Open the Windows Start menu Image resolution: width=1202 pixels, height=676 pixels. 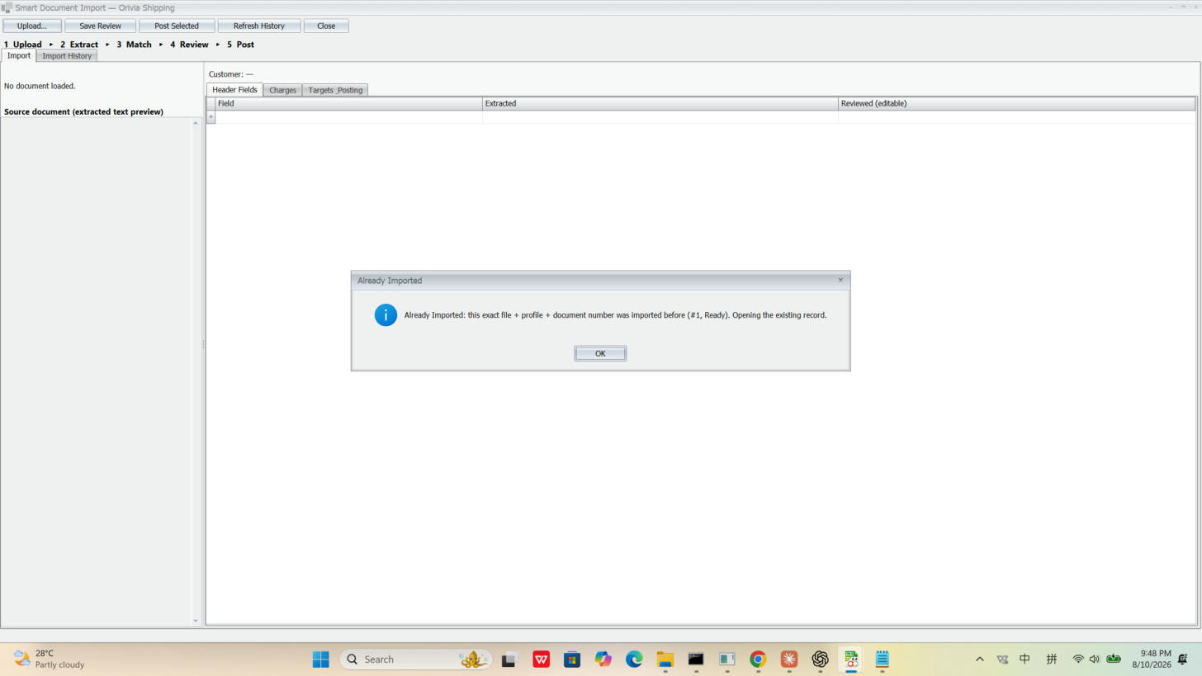click(x=321, y=659)
